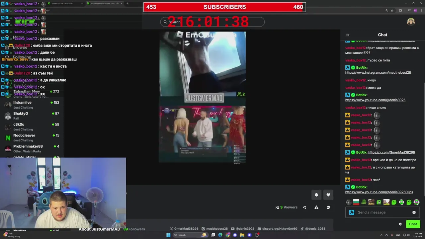Click the discord.gg/HtkqvGnt6G link
Viewport: 425px width, 239px height.
click(278, 229)
